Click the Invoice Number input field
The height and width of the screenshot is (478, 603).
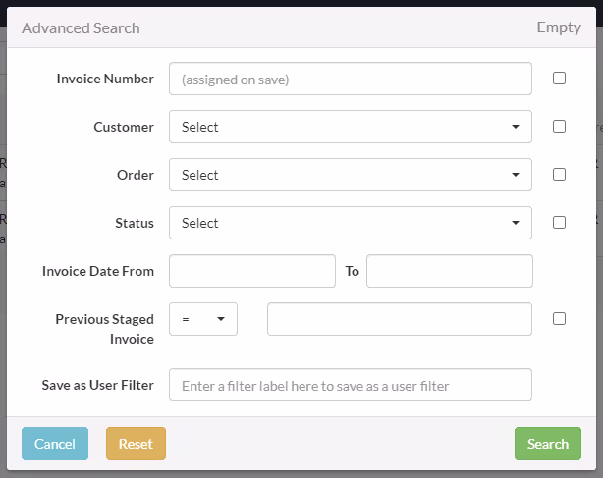(x=351, y=79)
